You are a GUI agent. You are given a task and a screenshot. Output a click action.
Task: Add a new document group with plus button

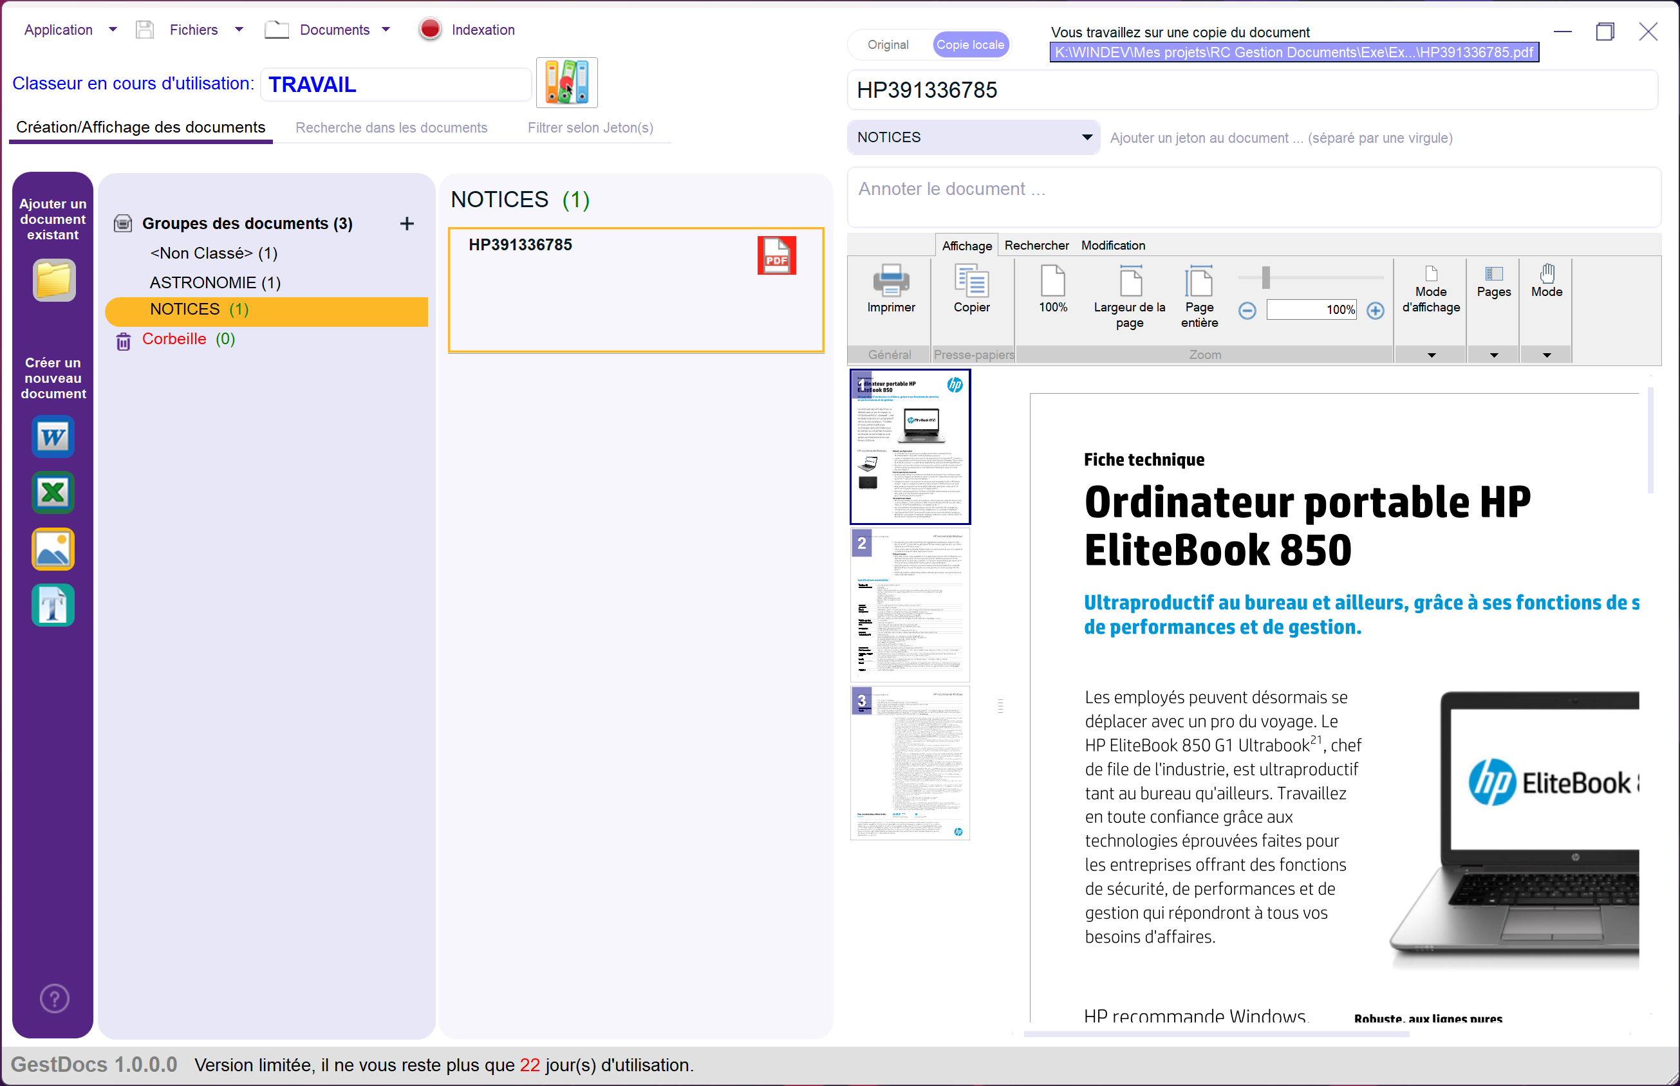(x=407, y=223)
